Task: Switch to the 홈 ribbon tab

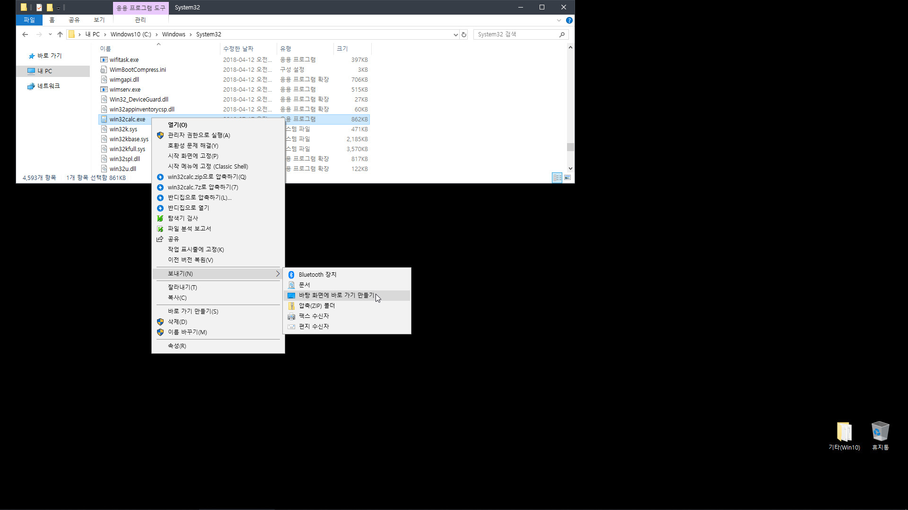Action: (x=52, y=20)
